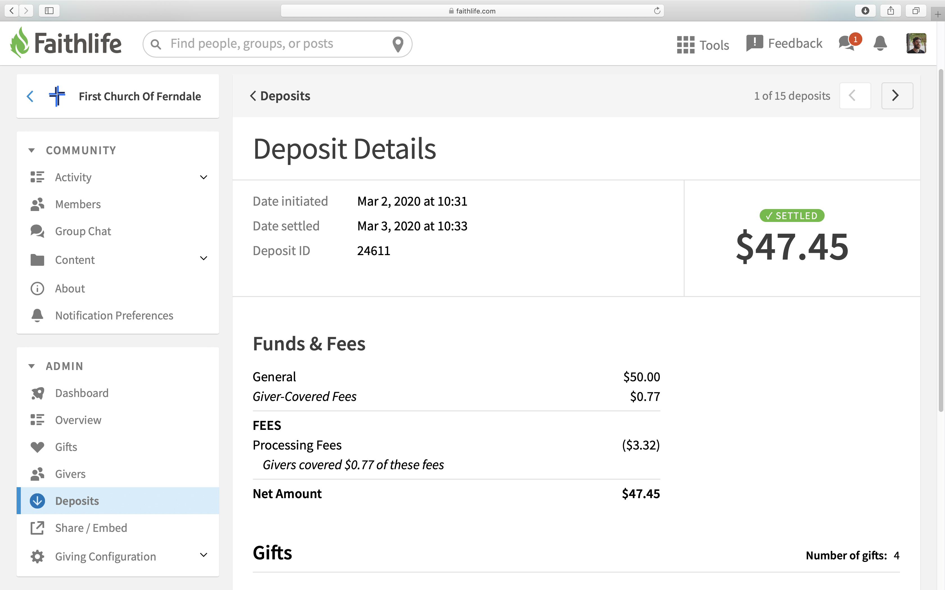
Task: Click the Net Amount $47.45 value
Action: click(641, 494)
